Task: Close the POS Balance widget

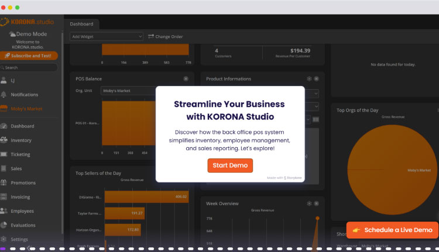Action: coord(186,79)
